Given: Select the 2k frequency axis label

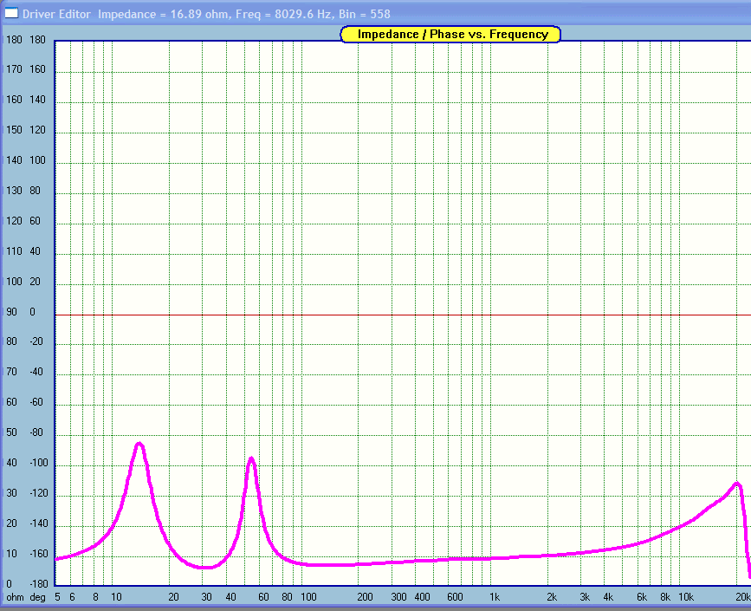Looking at the screenshot, I should point(552,597).
